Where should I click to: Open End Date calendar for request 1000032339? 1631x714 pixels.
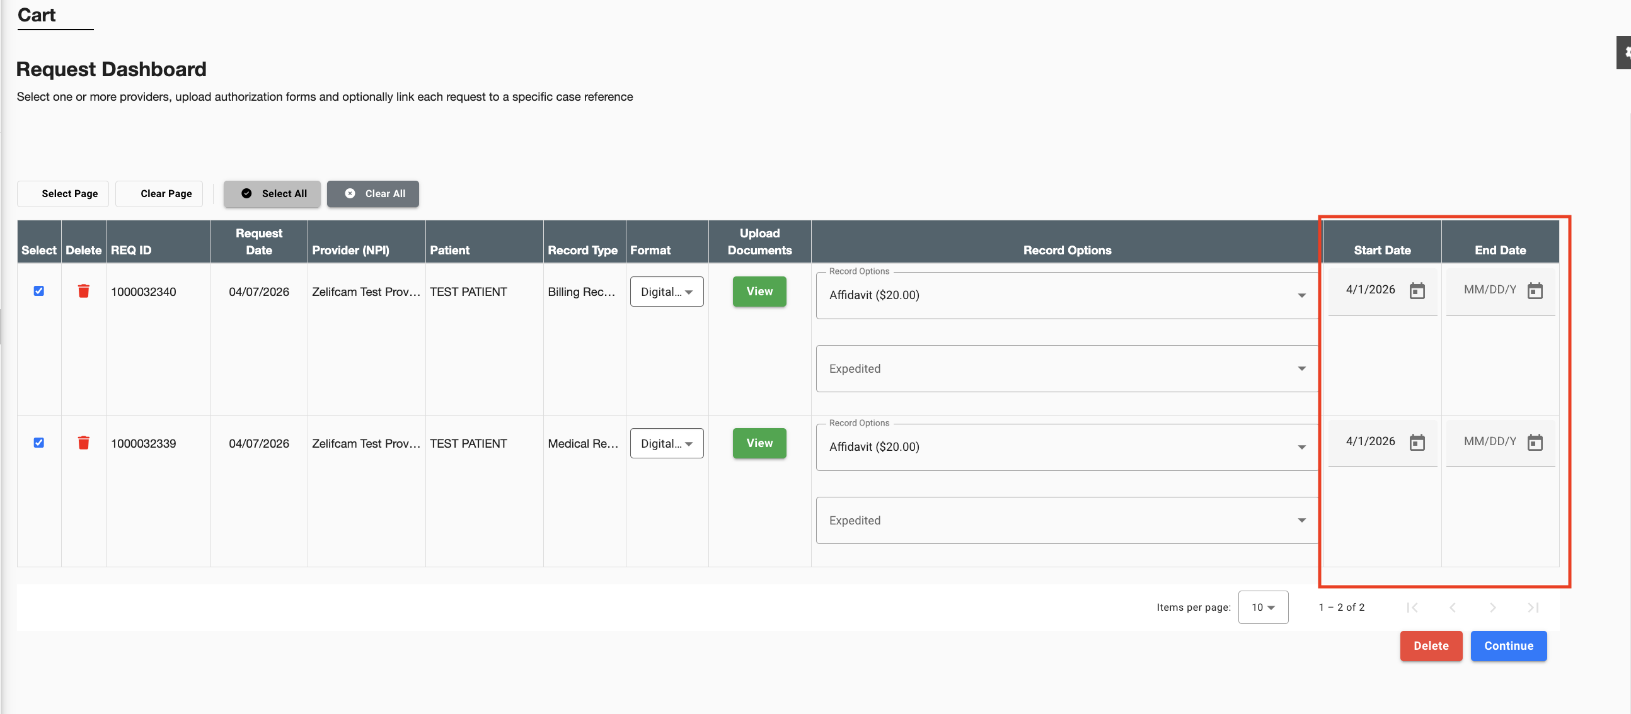[1534, 443]
